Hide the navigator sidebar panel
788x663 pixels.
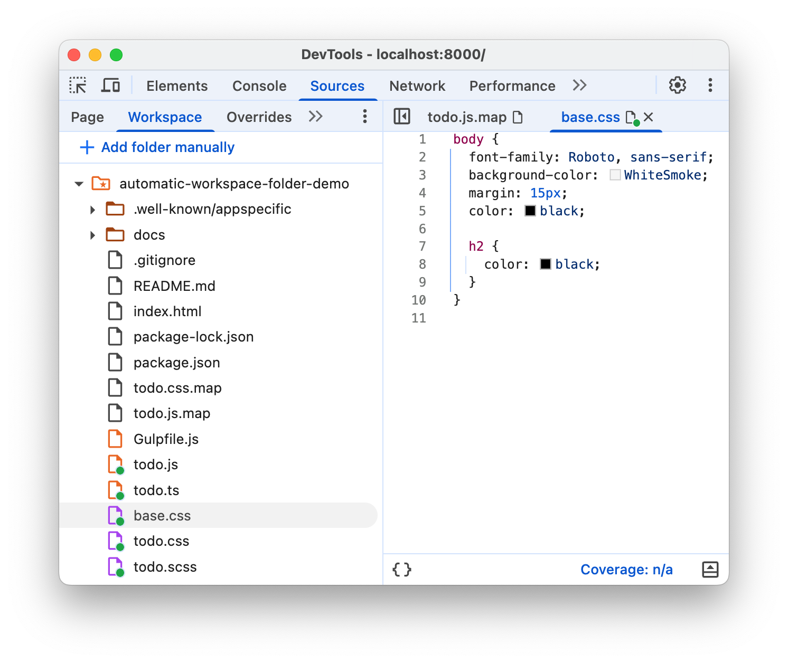[x=402, y=117]
